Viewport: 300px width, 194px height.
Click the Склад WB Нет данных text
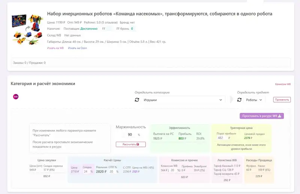[64, 35]
